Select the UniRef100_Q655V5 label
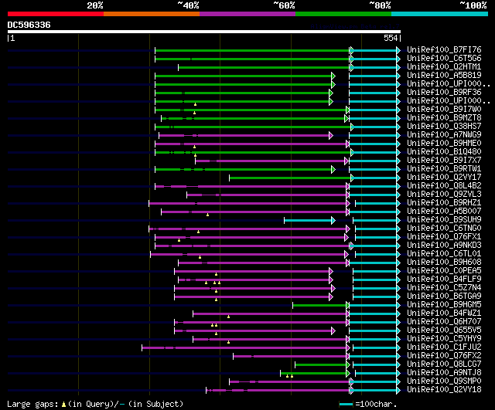 coord(444,330)
